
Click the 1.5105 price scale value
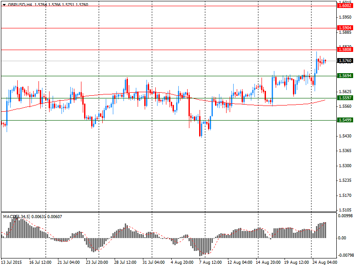(345, 210)
